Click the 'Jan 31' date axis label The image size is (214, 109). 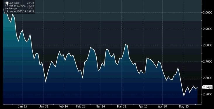click(44, 106)
